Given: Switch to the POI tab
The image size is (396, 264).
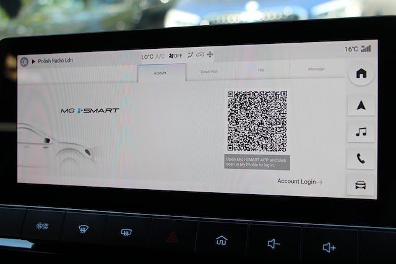Looking at the screenshot, I should [x=261, y=70].
